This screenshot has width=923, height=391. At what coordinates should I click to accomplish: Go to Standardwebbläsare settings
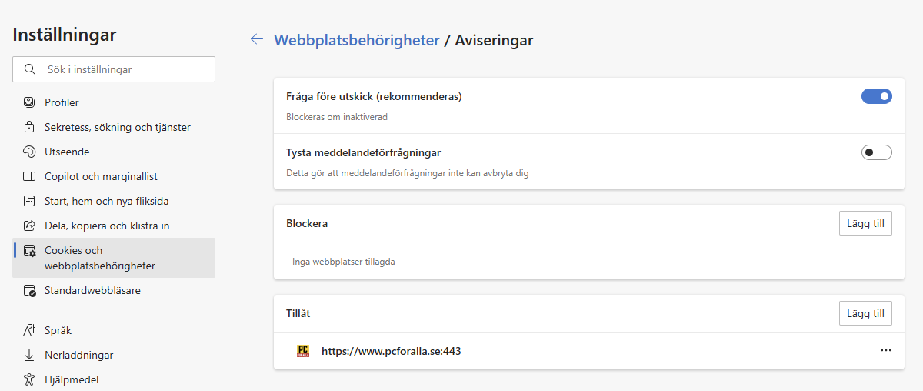tap(92, 290)
